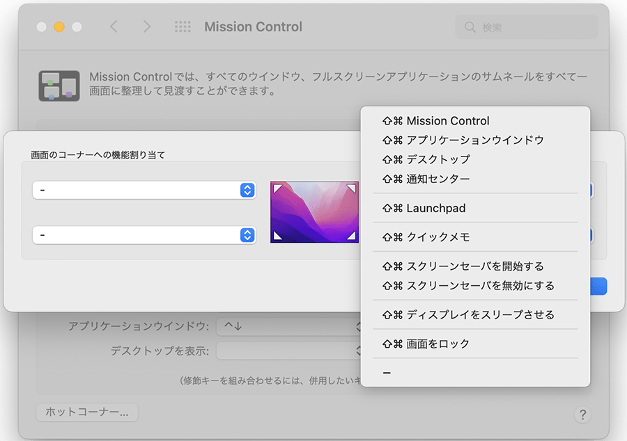The height and width of the screenshot is (441, 627).
Task: Click the search magnifier icon
Action: [470, 27]
